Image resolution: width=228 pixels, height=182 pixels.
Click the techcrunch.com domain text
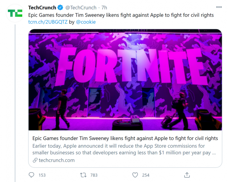click(57, 160)
